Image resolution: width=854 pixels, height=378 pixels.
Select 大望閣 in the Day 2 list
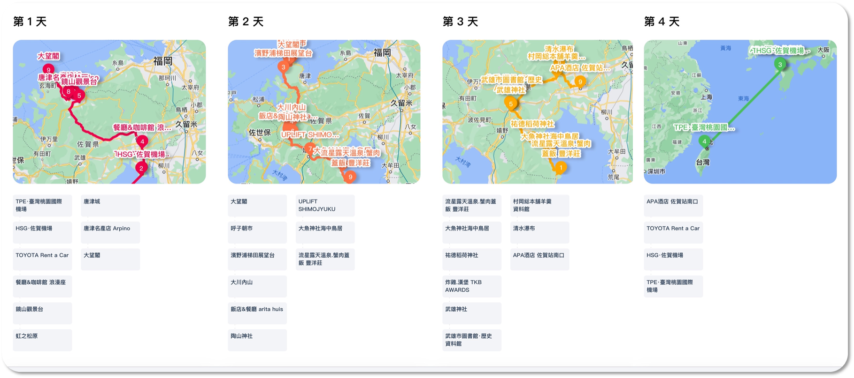click(x=257, y=206)
